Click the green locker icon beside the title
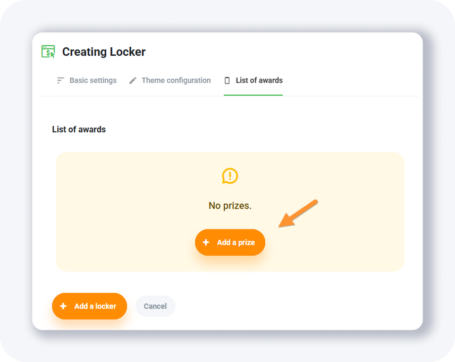 (x=48, y=52)
